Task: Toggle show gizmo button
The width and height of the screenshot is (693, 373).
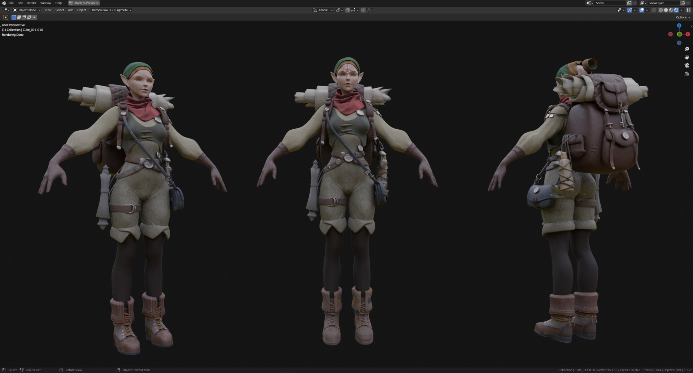Action: coord(629,10)
